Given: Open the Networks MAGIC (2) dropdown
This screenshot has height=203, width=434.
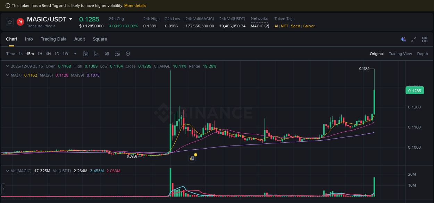Looking at the screenshot, I should point(260,26).
